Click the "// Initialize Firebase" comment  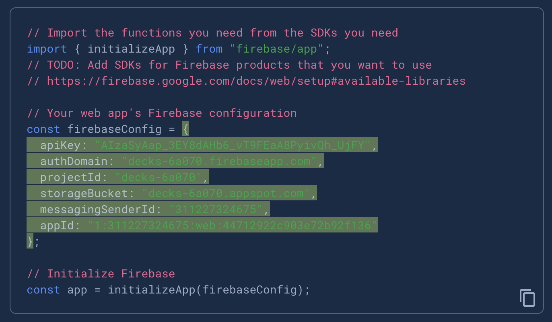(x=101, y=274)
